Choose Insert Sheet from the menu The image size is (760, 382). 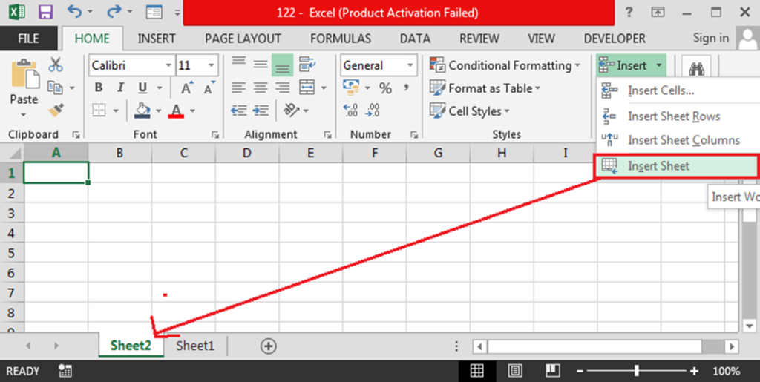[658, 166]
